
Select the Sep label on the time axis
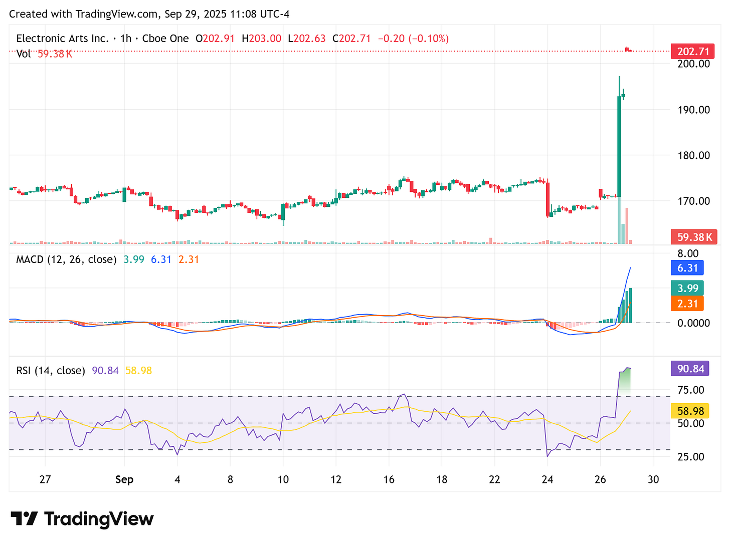pos(124,479)
